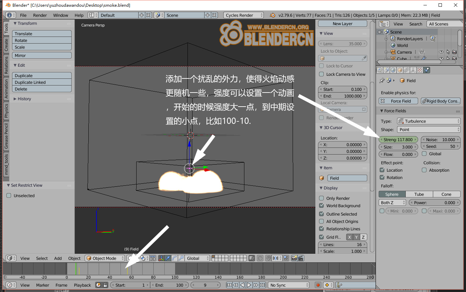Enable Absorption collision checkbox

click(424, 170)
